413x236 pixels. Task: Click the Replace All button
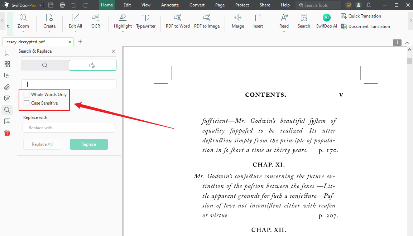(42, 144)
